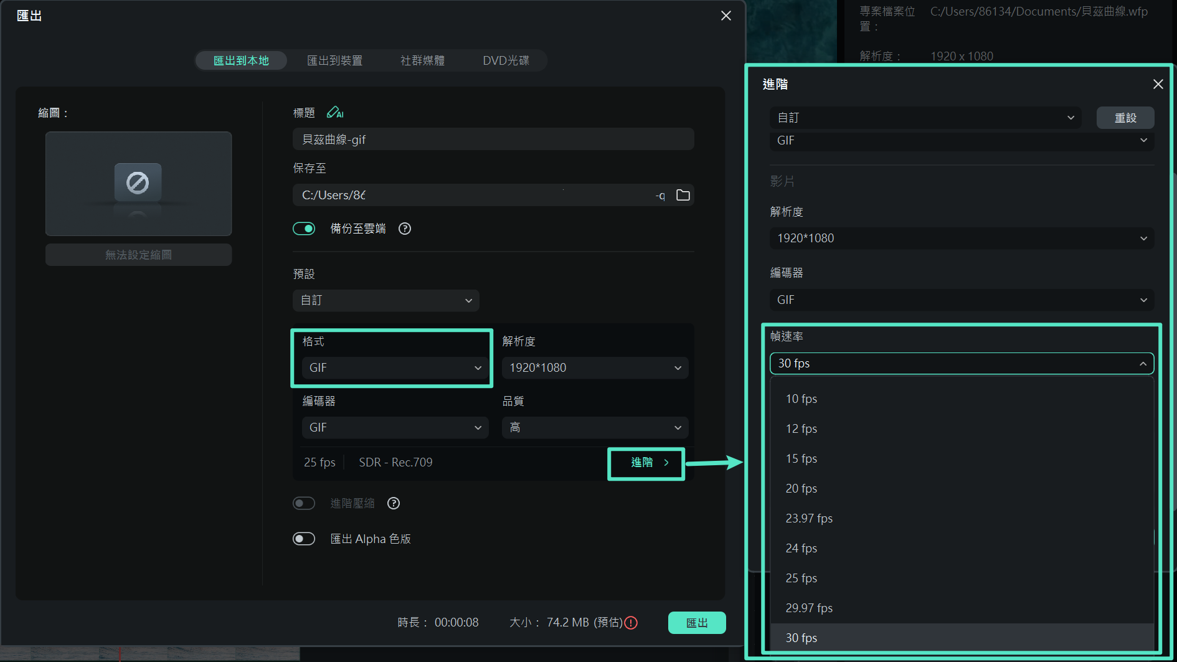The image size is (1177, 662).
Task: Switch to the 匯出到本地 tab
Action: [x=241, y=60]
